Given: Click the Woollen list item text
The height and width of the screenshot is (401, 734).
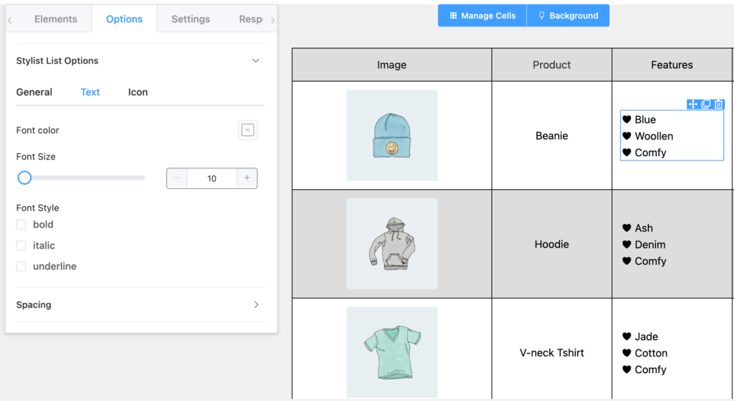Looking at the screenshot, I should (654, 136).
